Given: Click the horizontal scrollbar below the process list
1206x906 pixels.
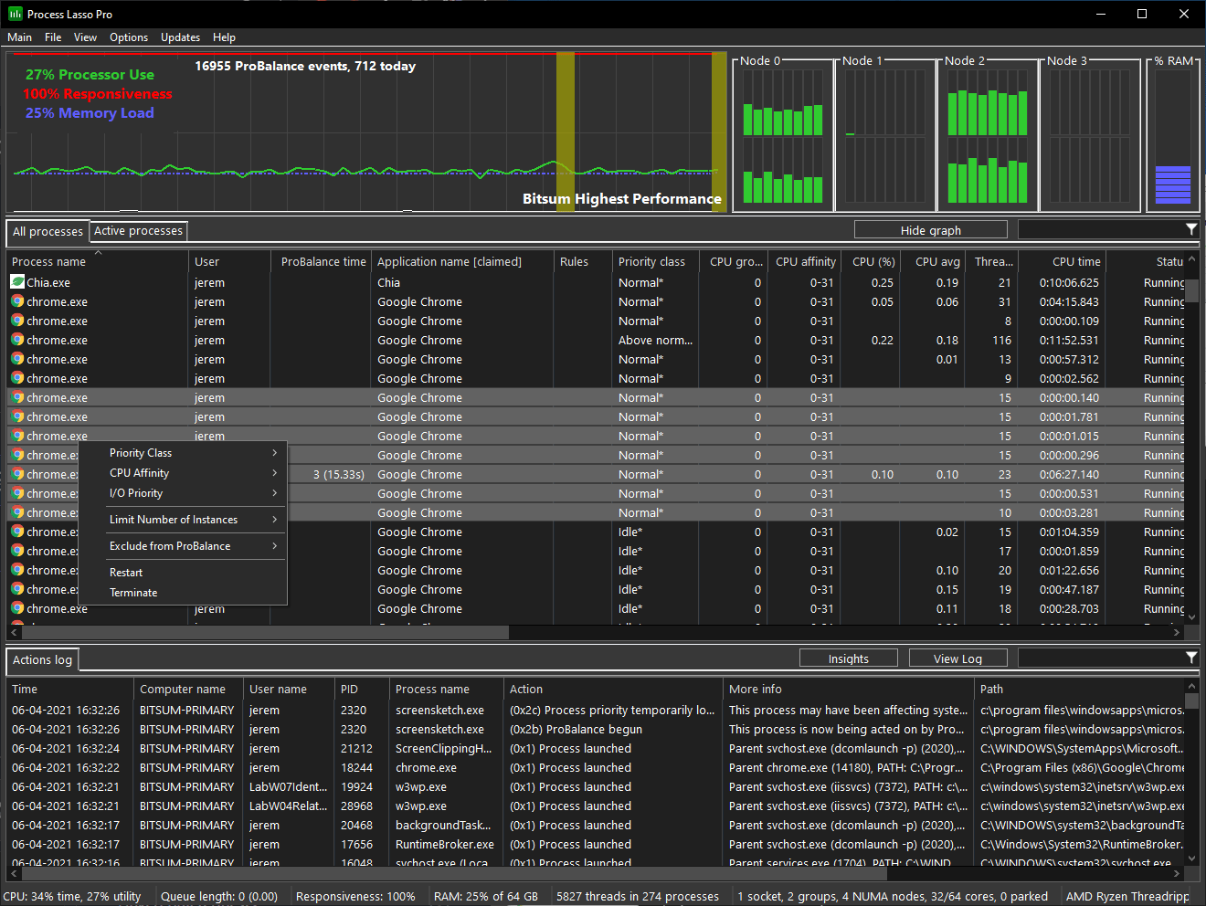Looking at the screenshot, I should 265,632.
